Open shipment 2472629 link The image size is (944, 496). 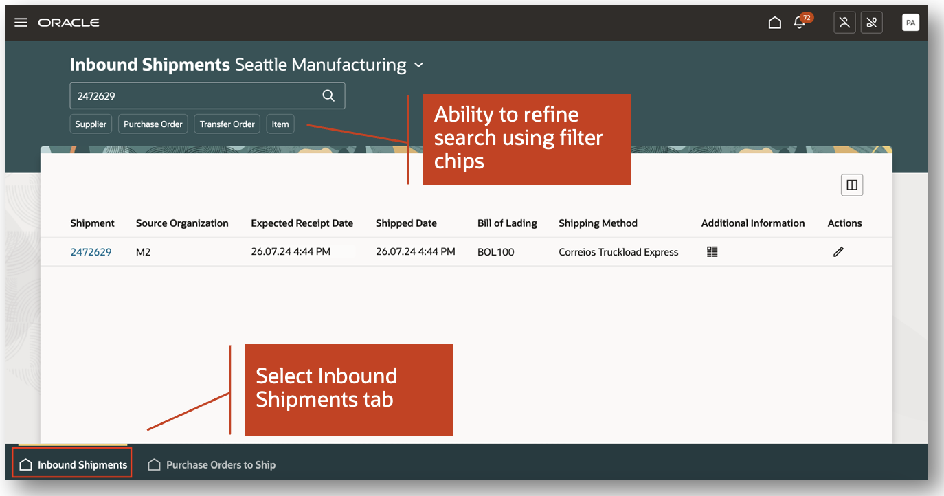click(x=91, y=252)
